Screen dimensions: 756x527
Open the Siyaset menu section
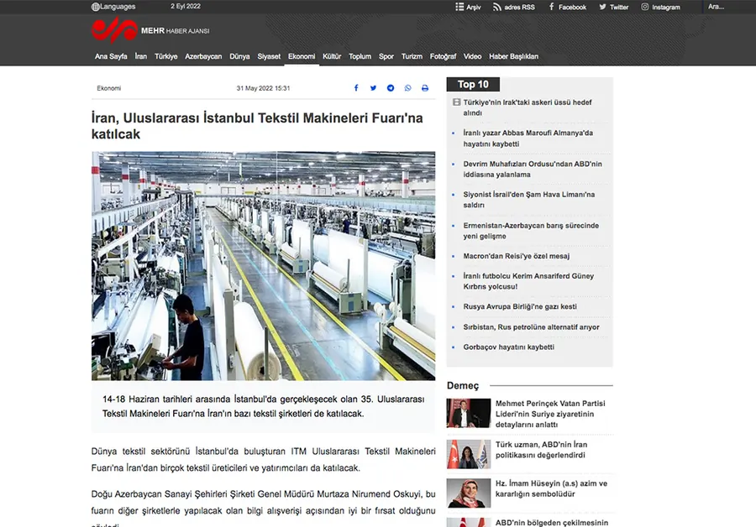(269, 56)
